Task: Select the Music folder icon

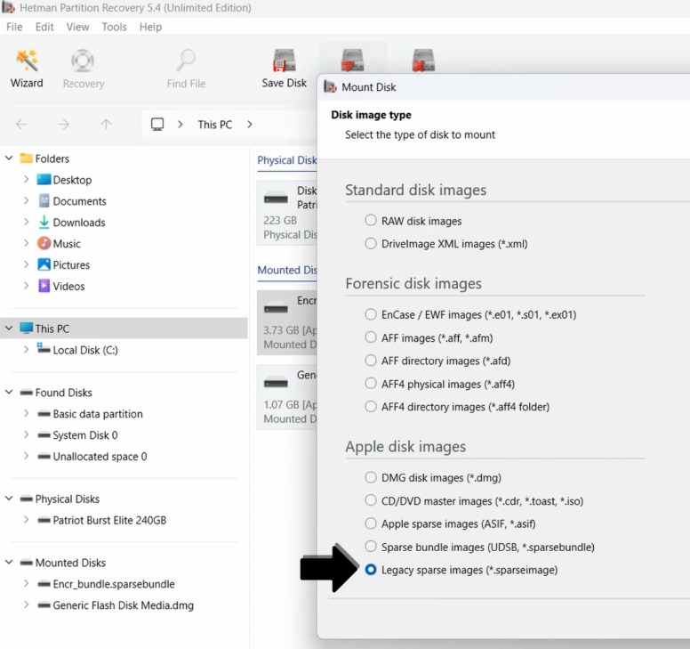Action: tap(44, 243)
